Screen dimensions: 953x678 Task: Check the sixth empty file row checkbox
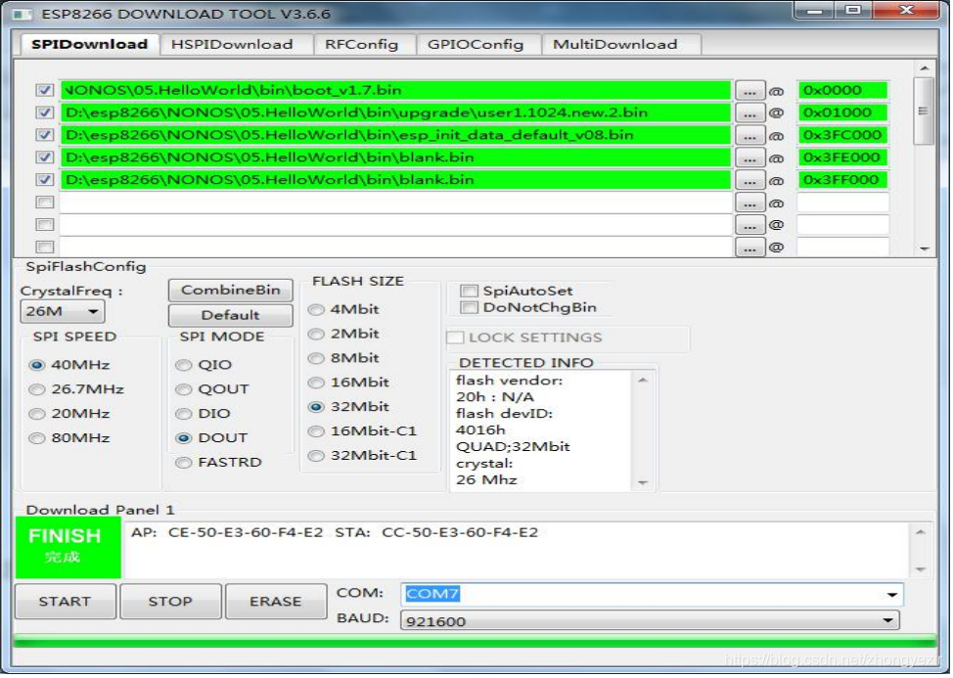pyautogui.click(x=44, y=203)
